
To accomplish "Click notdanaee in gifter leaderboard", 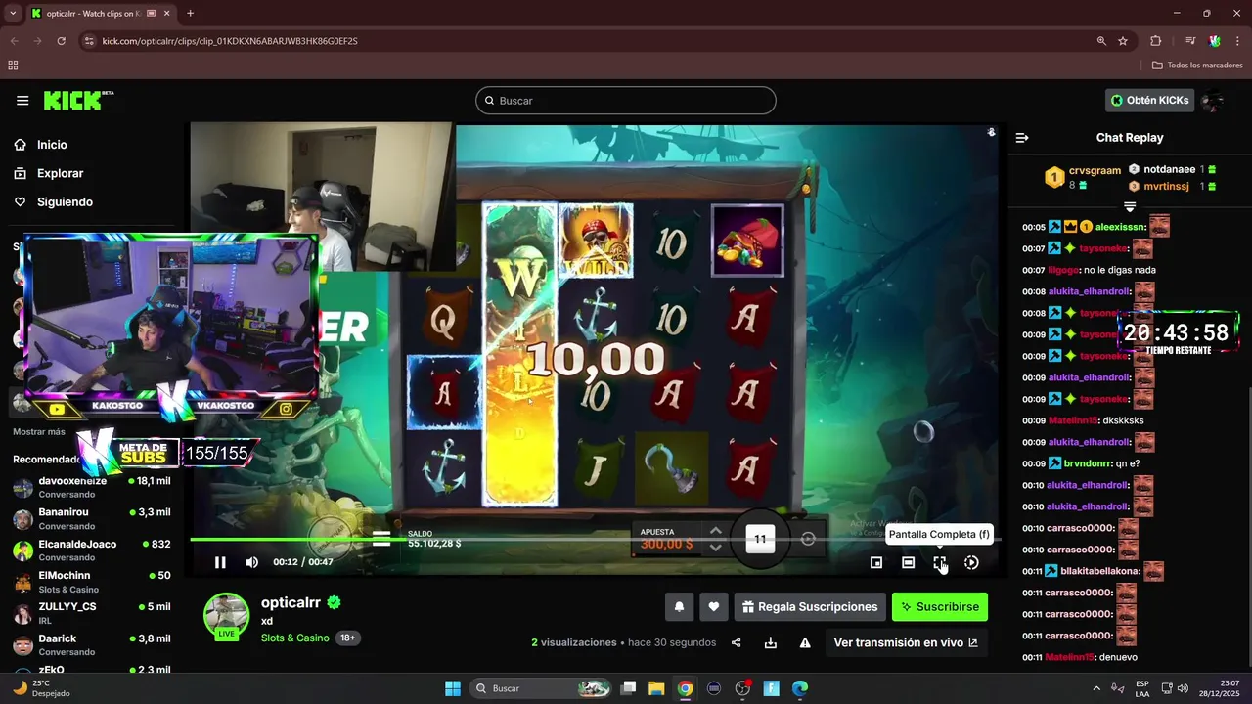I will point(1170,169).
